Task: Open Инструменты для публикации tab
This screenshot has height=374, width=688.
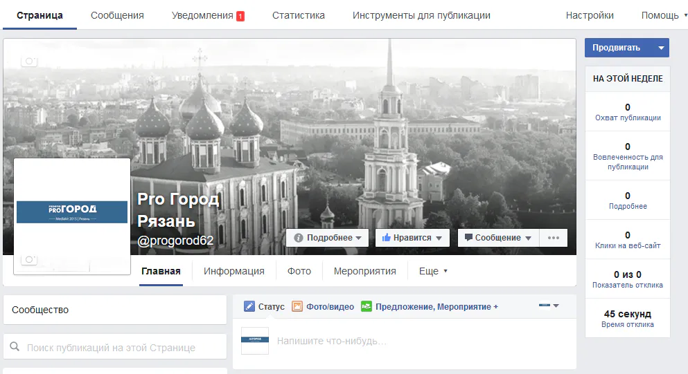Action: (421, 15)
